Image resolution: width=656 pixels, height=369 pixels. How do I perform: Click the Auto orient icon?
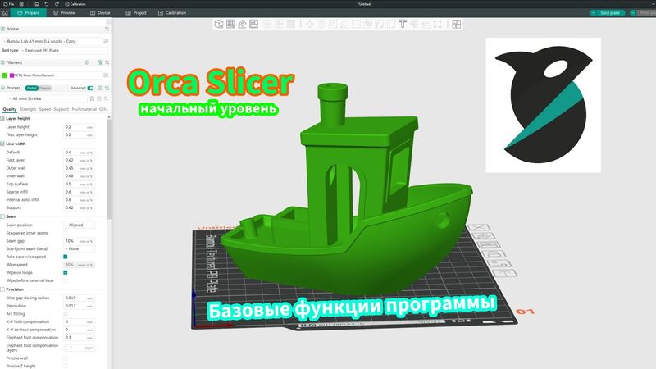point(242,24)
